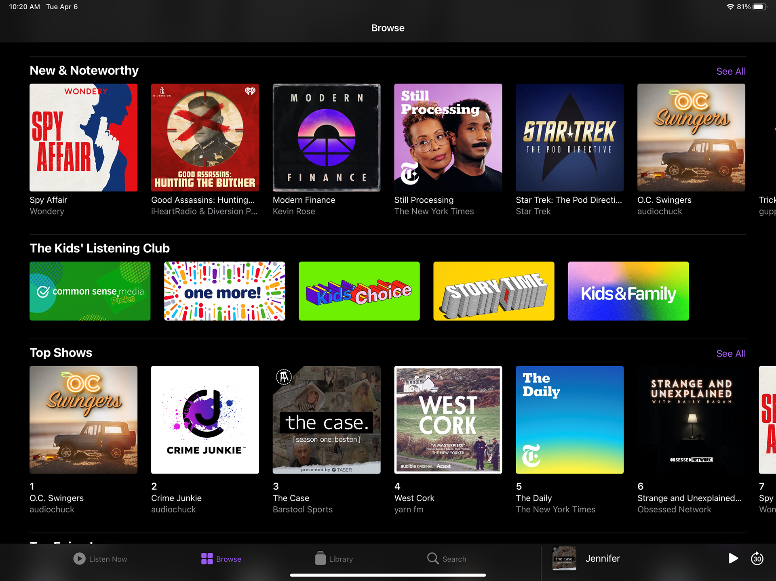This screenshot has height=581, width=776.
Task: Open the Listen Now tab
Action: coord(100,559)
